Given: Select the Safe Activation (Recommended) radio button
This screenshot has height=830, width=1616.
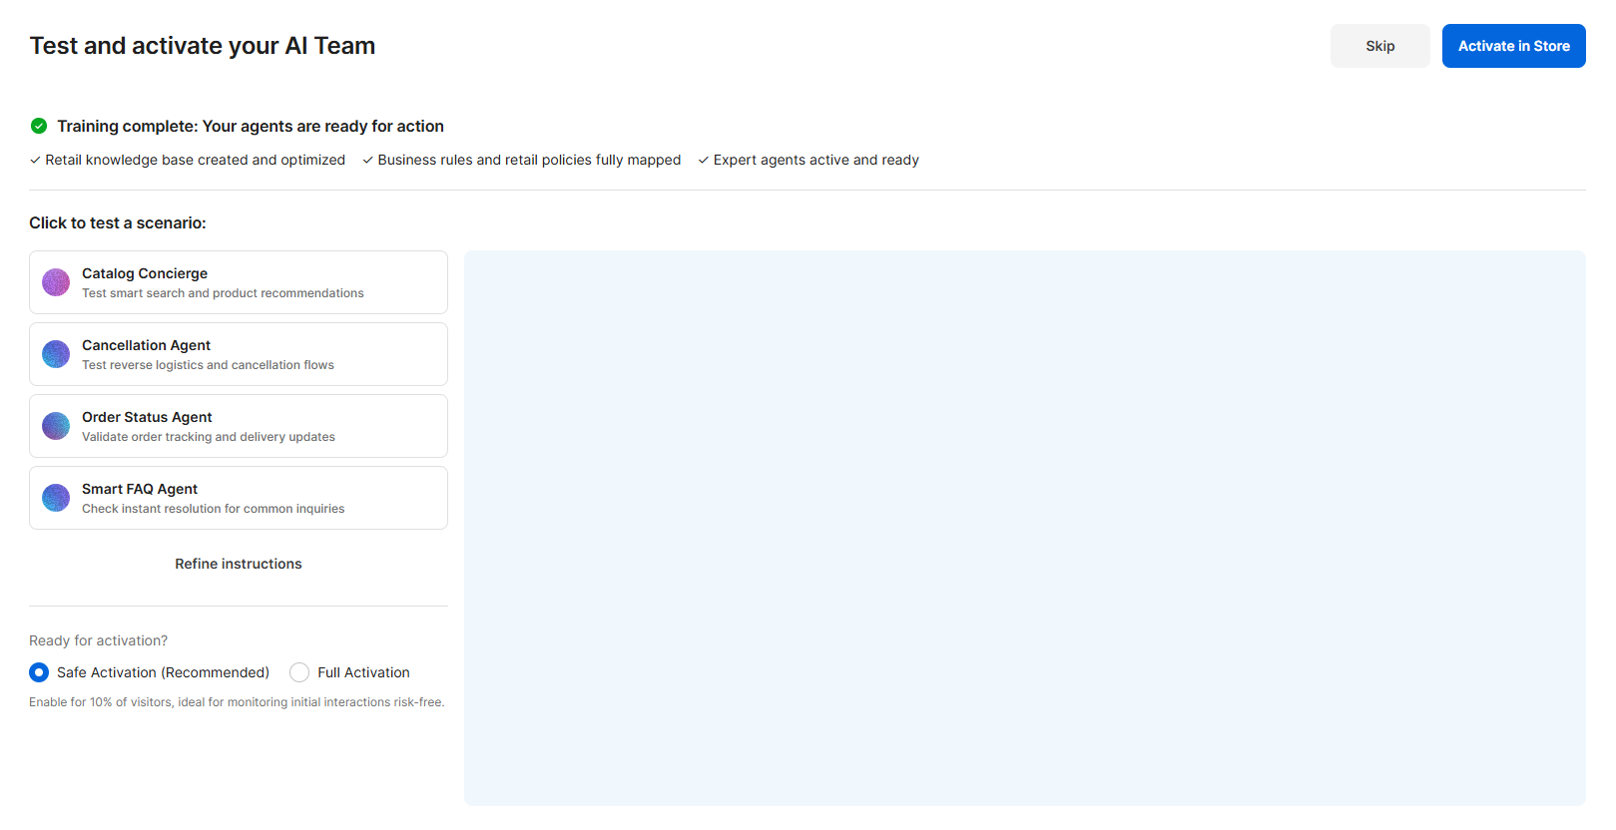Looking at the screenshot, I should pyautogui.click(x=39, y=672).
